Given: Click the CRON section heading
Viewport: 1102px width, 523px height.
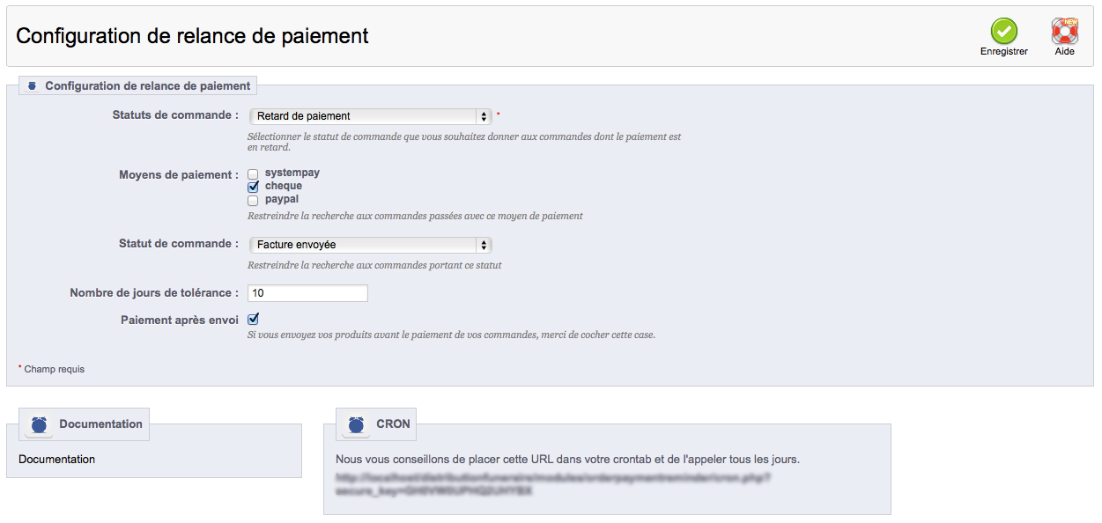Looking at the screenshot, I should point(393,424).
